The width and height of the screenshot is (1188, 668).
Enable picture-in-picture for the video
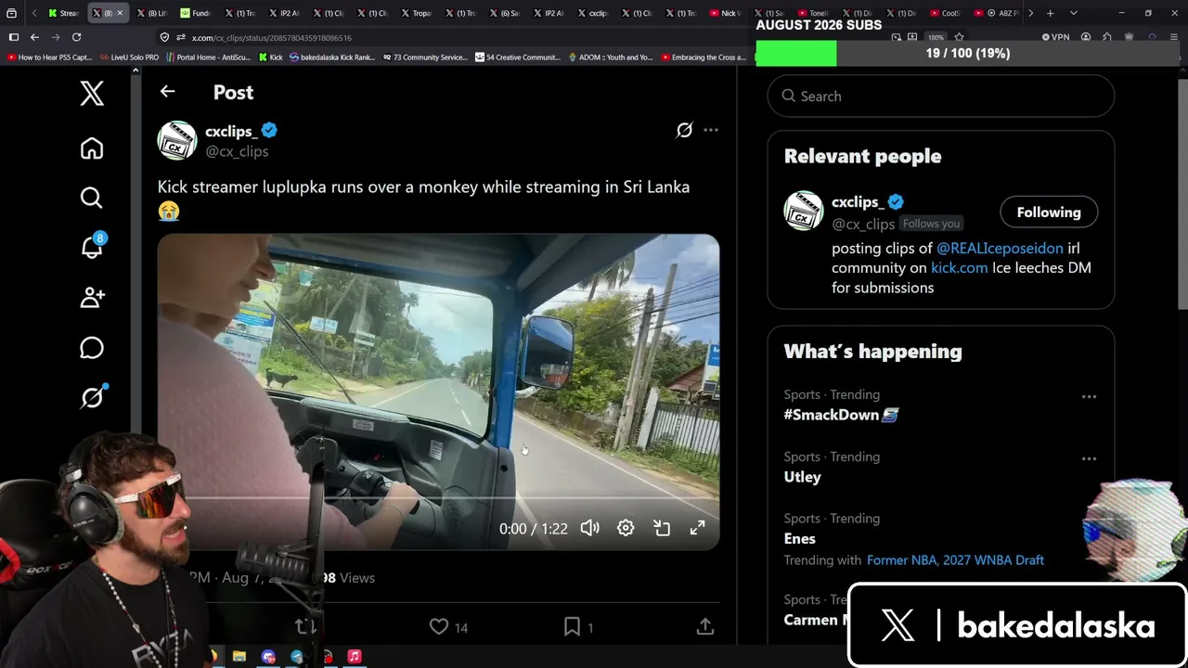pos(662,528)
